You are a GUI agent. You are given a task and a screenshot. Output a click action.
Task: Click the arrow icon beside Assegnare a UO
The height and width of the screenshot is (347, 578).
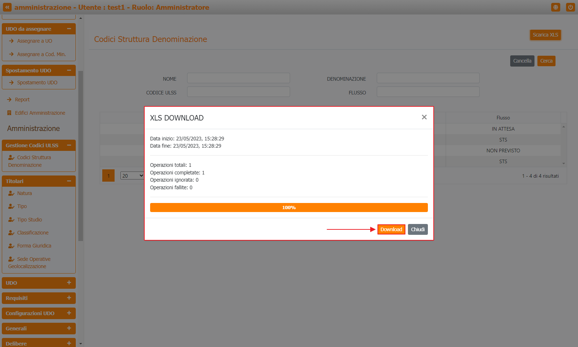tap(11, 41)
